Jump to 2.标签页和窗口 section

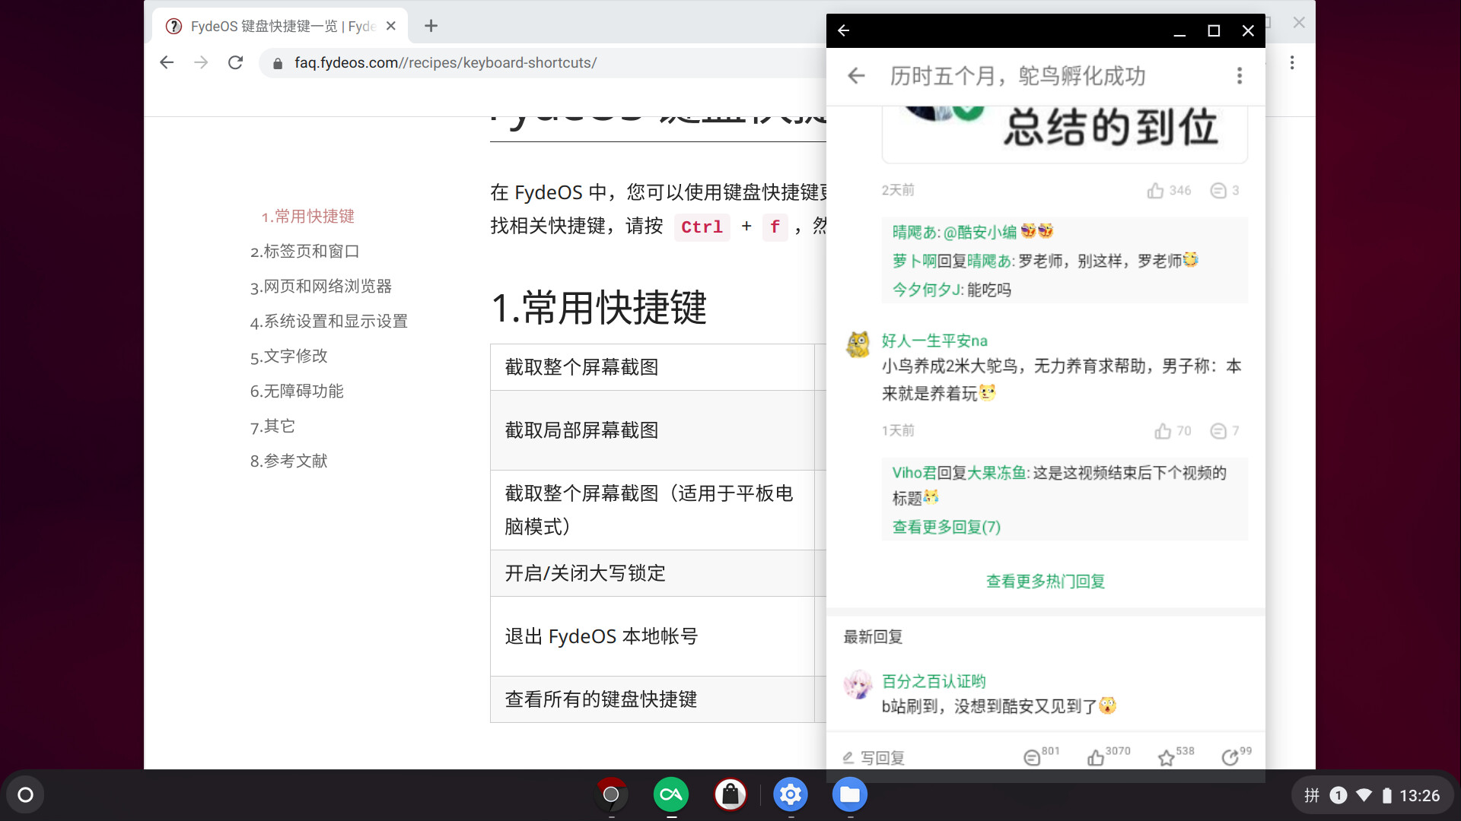[x=304, y=252]
